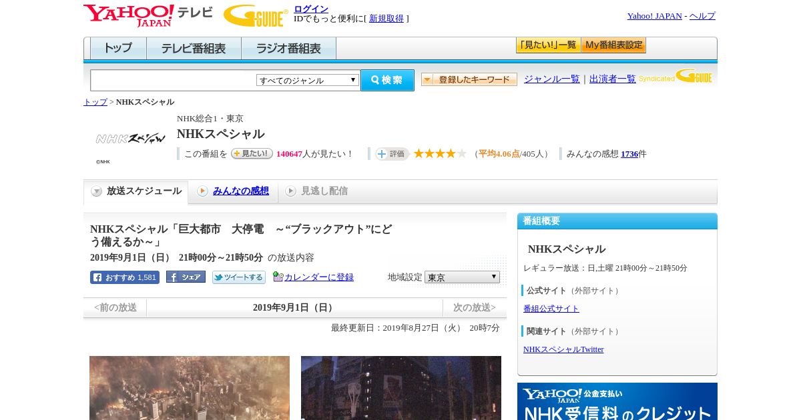Viewport: 801px width, 420px height.
Task: Click the トップ breadcrumb link
Action: (95, 102)
